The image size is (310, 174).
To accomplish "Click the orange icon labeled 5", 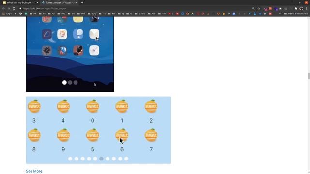I will [x=93, y=135].
